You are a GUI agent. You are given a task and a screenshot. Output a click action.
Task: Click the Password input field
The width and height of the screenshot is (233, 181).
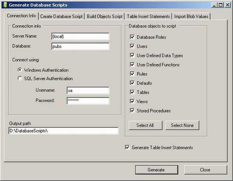(x=88, y=101)
